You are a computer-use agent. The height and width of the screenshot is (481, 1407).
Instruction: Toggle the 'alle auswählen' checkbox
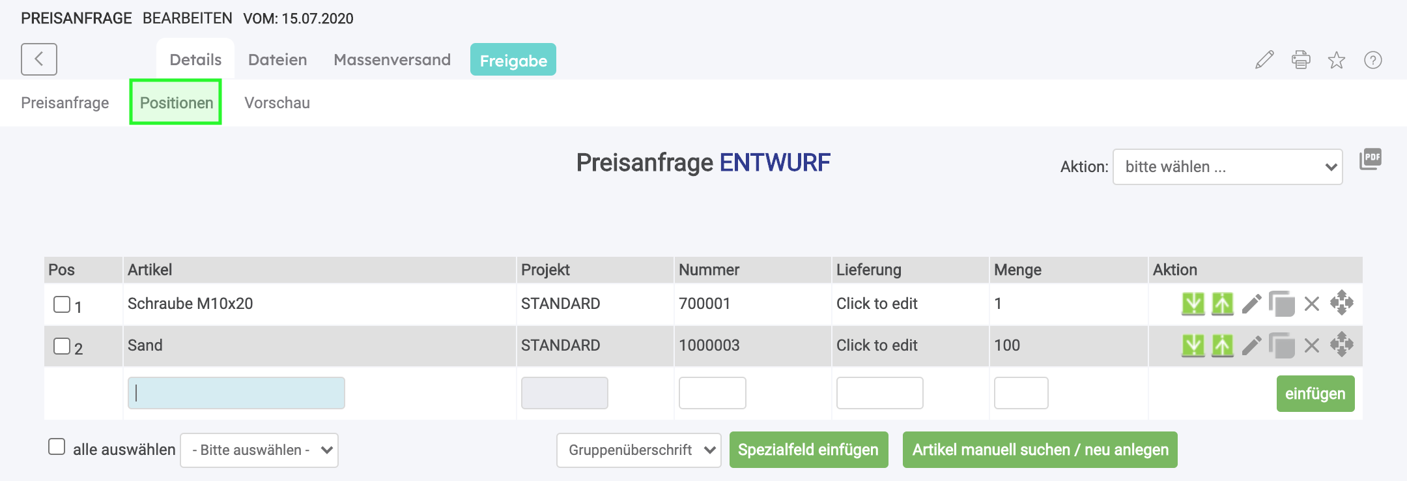57,447
